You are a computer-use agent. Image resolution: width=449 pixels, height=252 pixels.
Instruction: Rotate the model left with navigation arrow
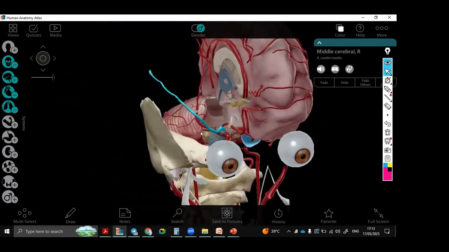[x=32, y=58]
